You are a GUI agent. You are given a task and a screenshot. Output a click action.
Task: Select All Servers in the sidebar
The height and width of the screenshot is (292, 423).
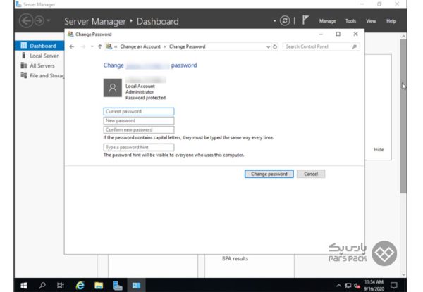click(x=42, y=65)
